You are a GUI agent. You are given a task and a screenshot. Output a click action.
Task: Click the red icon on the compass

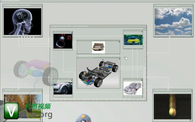click(x=88, y=120)
